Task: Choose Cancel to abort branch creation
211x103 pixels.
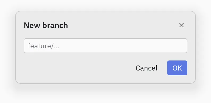Action: click(x=146, y=68)
